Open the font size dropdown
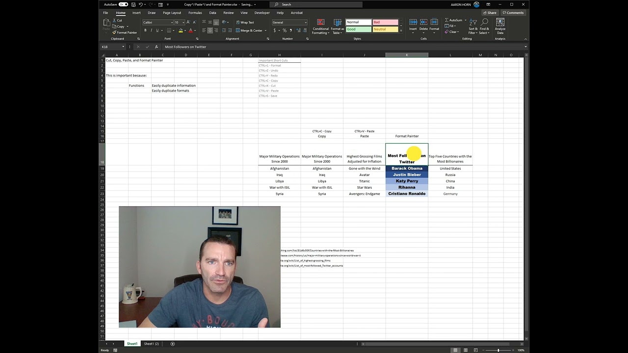 pyautogui.click(x=183, y=23)
